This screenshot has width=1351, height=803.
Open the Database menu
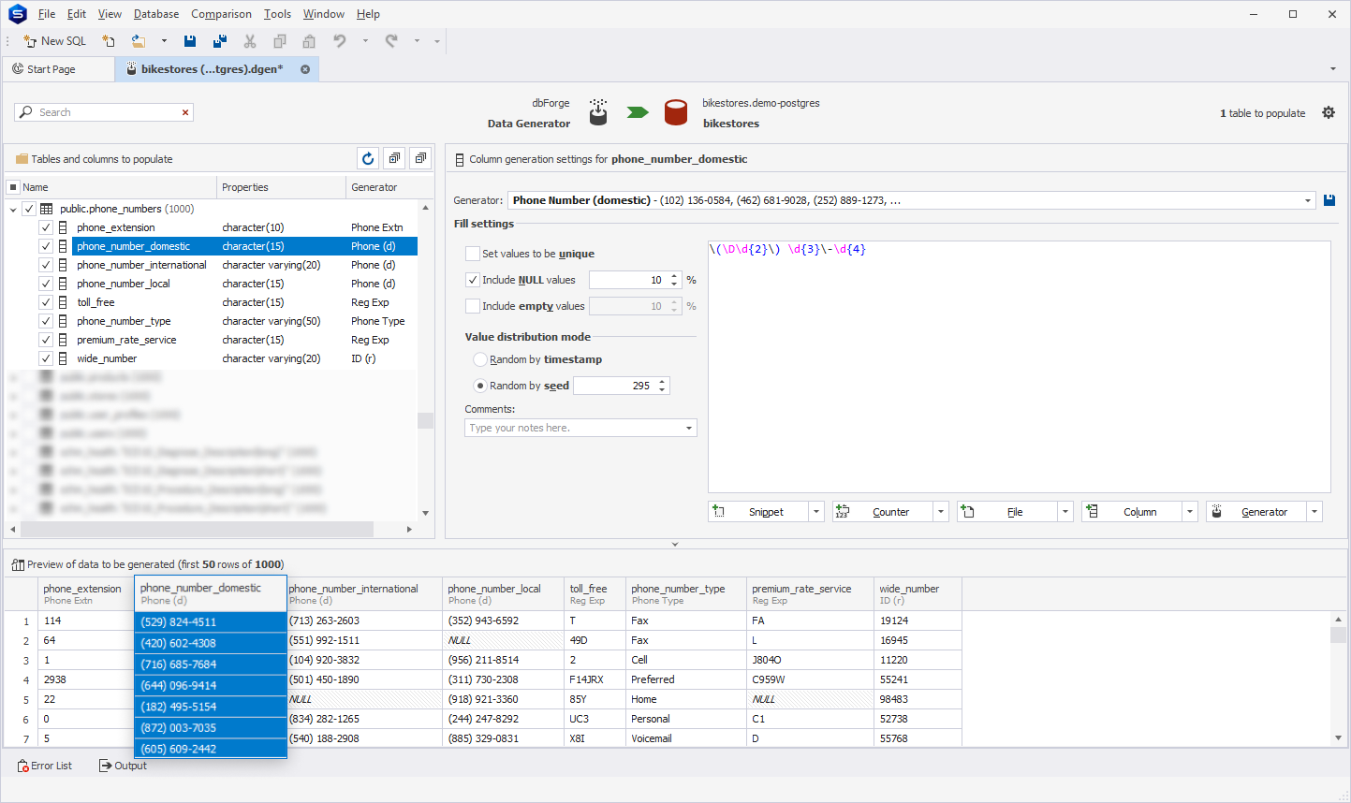156,14
